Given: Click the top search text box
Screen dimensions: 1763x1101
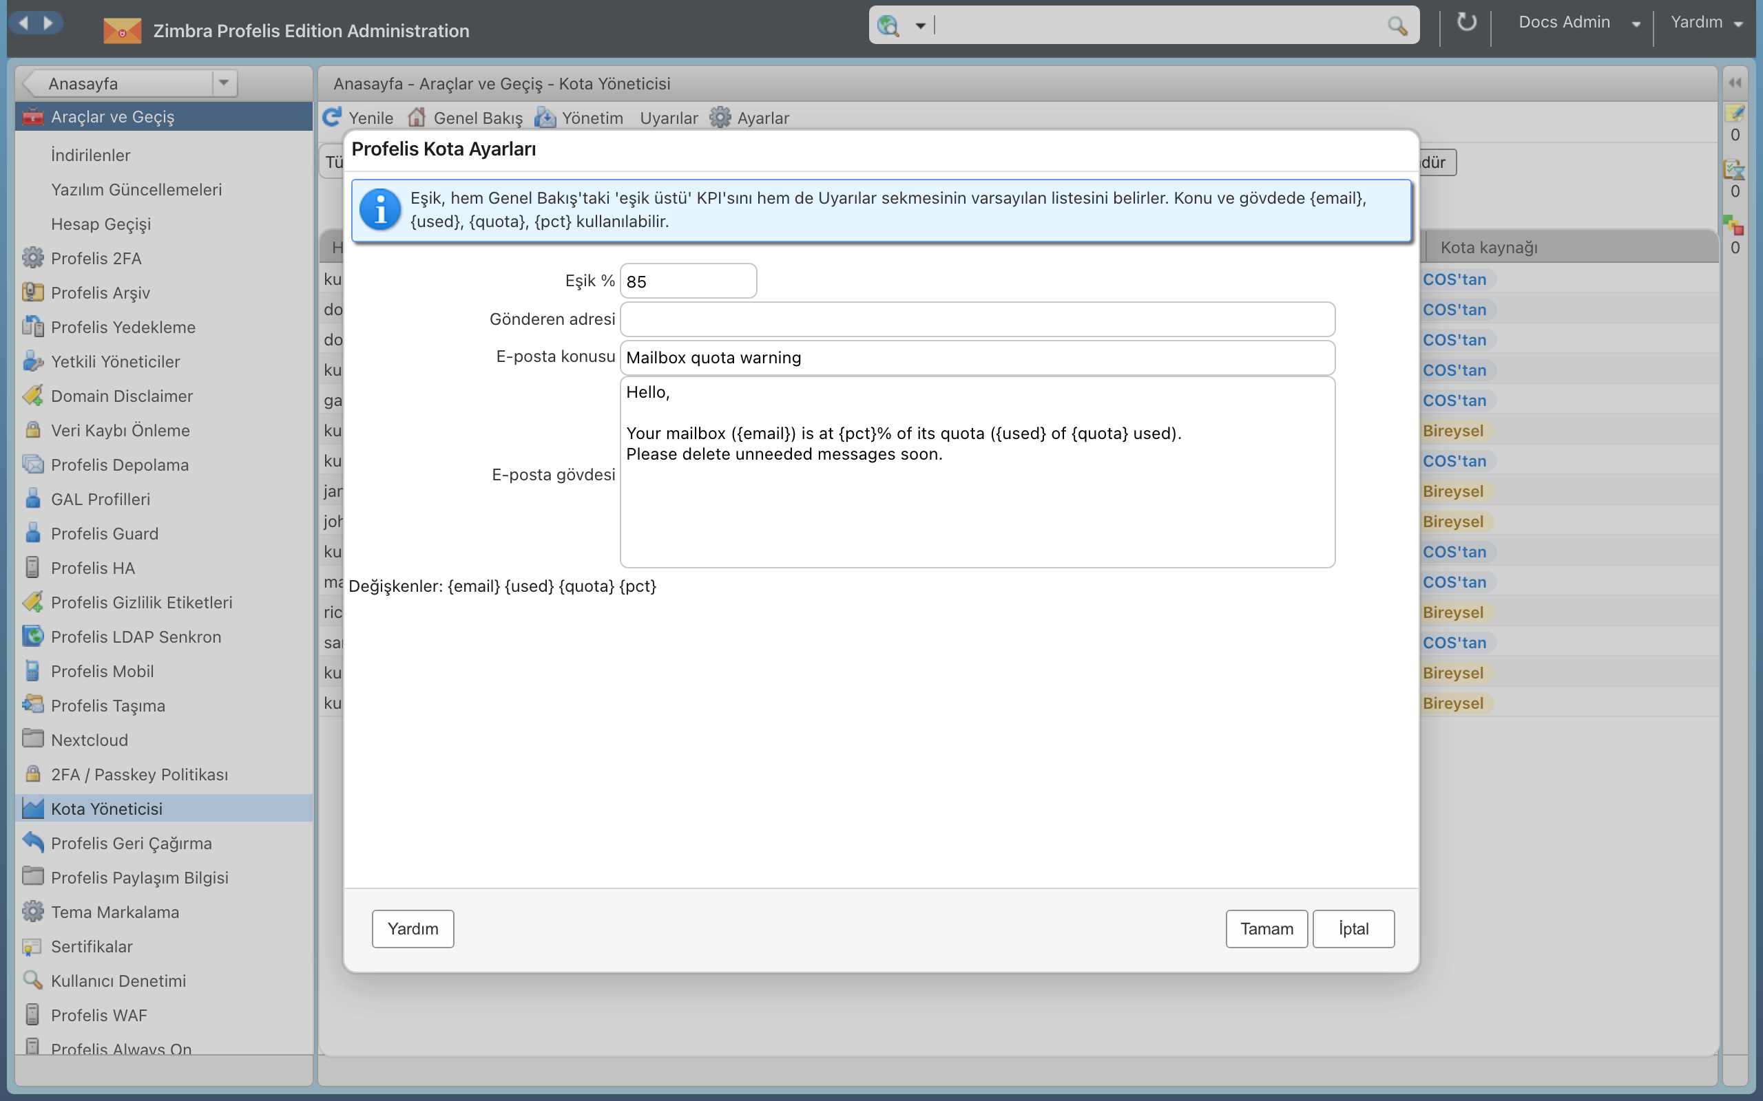Looking at the screenshot, I should click(x=1158, y=25).
